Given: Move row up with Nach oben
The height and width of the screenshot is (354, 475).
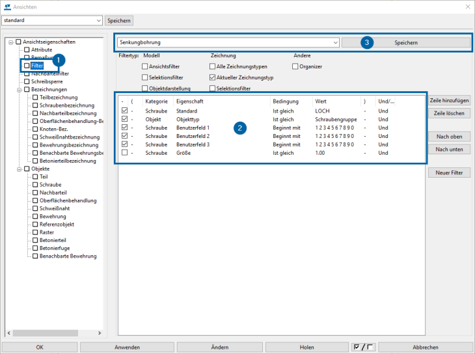Looking at the screenshot, I should [449, 137].
